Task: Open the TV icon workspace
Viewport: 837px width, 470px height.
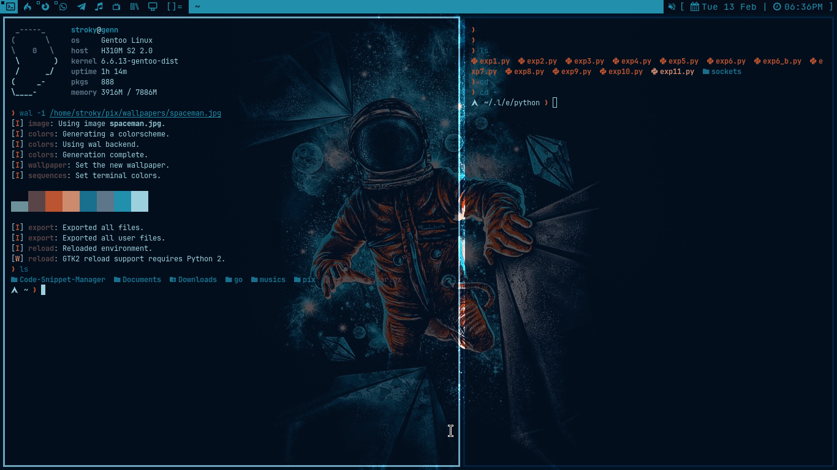Action: pos(116,7)
